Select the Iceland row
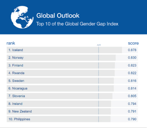This screenshot has height=128, width=147. click(x=72, y=50)
